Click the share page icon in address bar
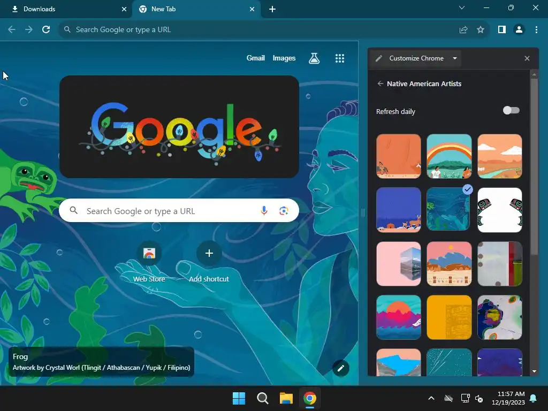 [463, 30]
